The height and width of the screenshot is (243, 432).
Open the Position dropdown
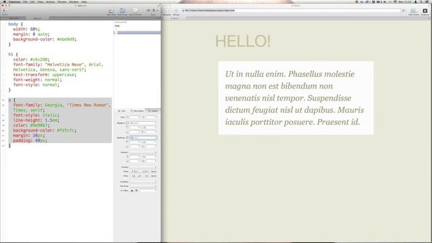tap(143, 153)
